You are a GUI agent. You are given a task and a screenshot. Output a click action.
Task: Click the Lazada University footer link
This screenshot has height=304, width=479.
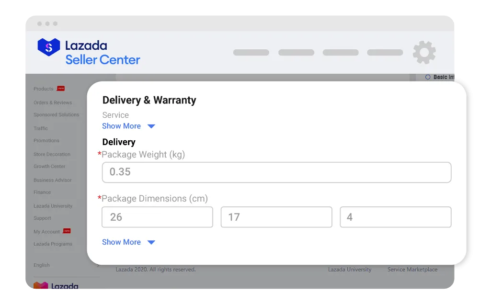click(350, 270)
